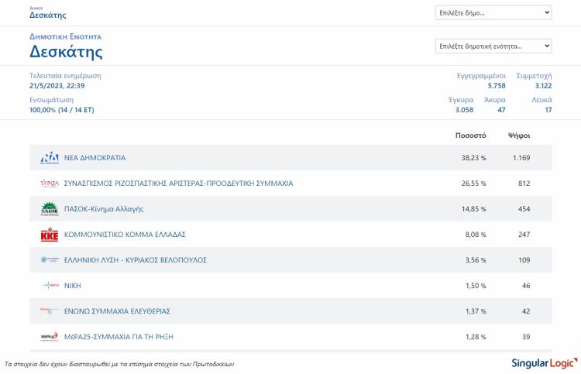The image size is (581, 374).
Task: Click the Έγκυρα 3.058 value
Action: point(464,110)
